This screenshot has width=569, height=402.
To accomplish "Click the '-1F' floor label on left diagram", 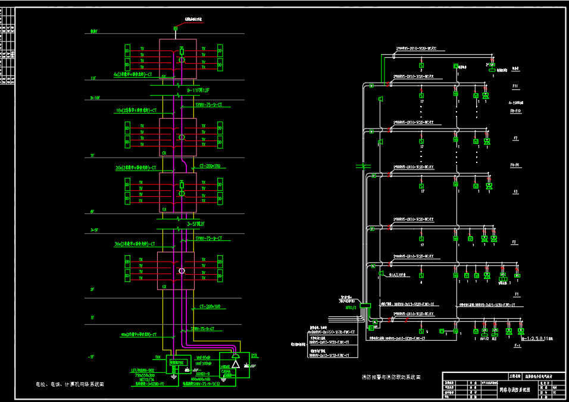I will click(x=91, y=357).
